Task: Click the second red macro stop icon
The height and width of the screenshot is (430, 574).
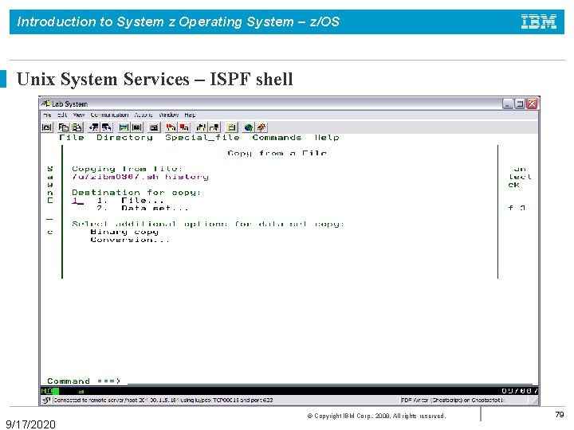Action: [x=184, y=127]
